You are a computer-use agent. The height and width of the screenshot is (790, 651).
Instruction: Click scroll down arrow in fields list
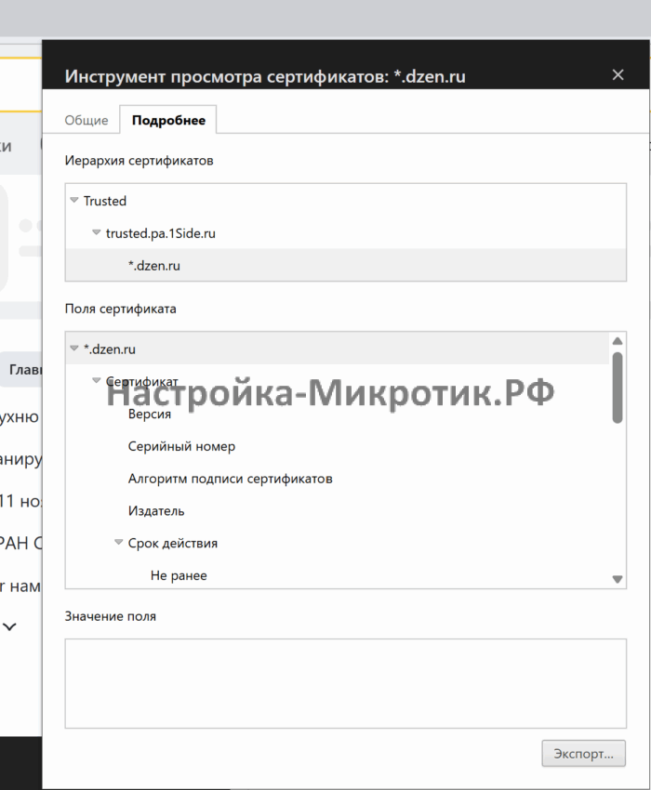click(x=618, y=579)
